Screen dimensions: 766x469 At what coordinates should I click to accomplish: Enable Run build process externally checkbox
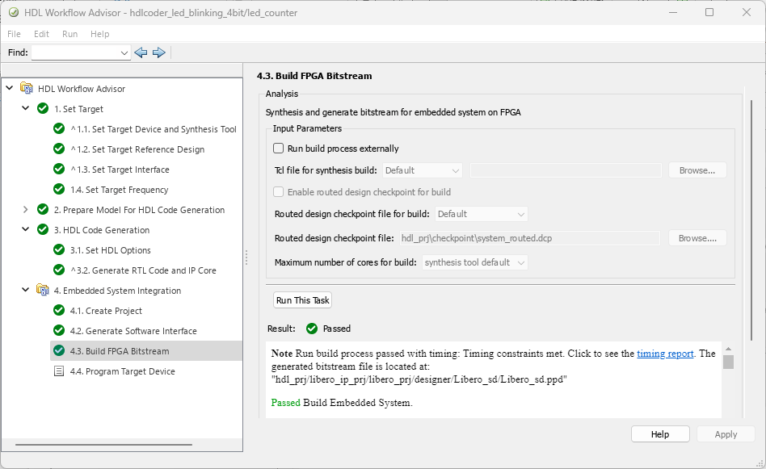click(x=279, y=149)
